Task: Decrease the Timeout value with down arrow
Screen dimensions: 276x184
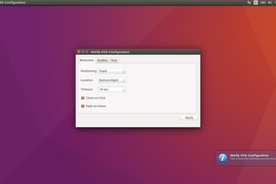Action: [x=124, y=91]
